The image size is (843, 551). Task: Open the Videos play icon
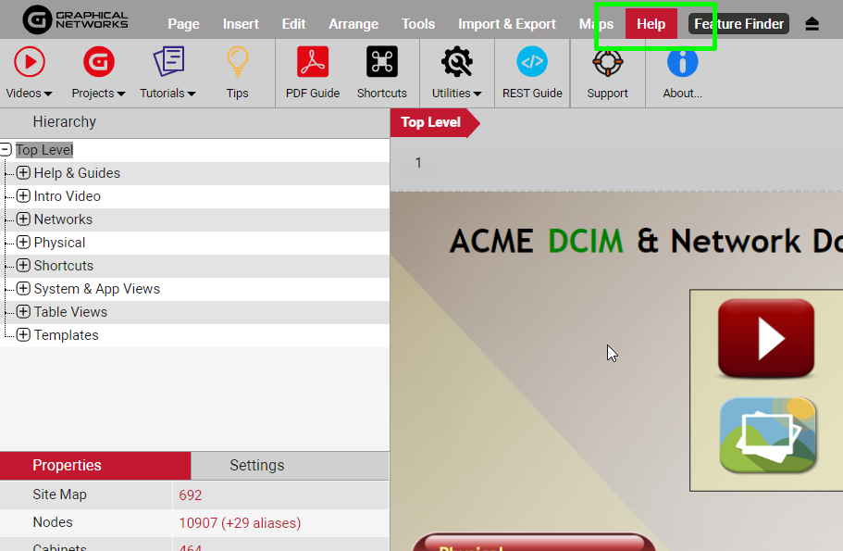[x=29, y=63]
